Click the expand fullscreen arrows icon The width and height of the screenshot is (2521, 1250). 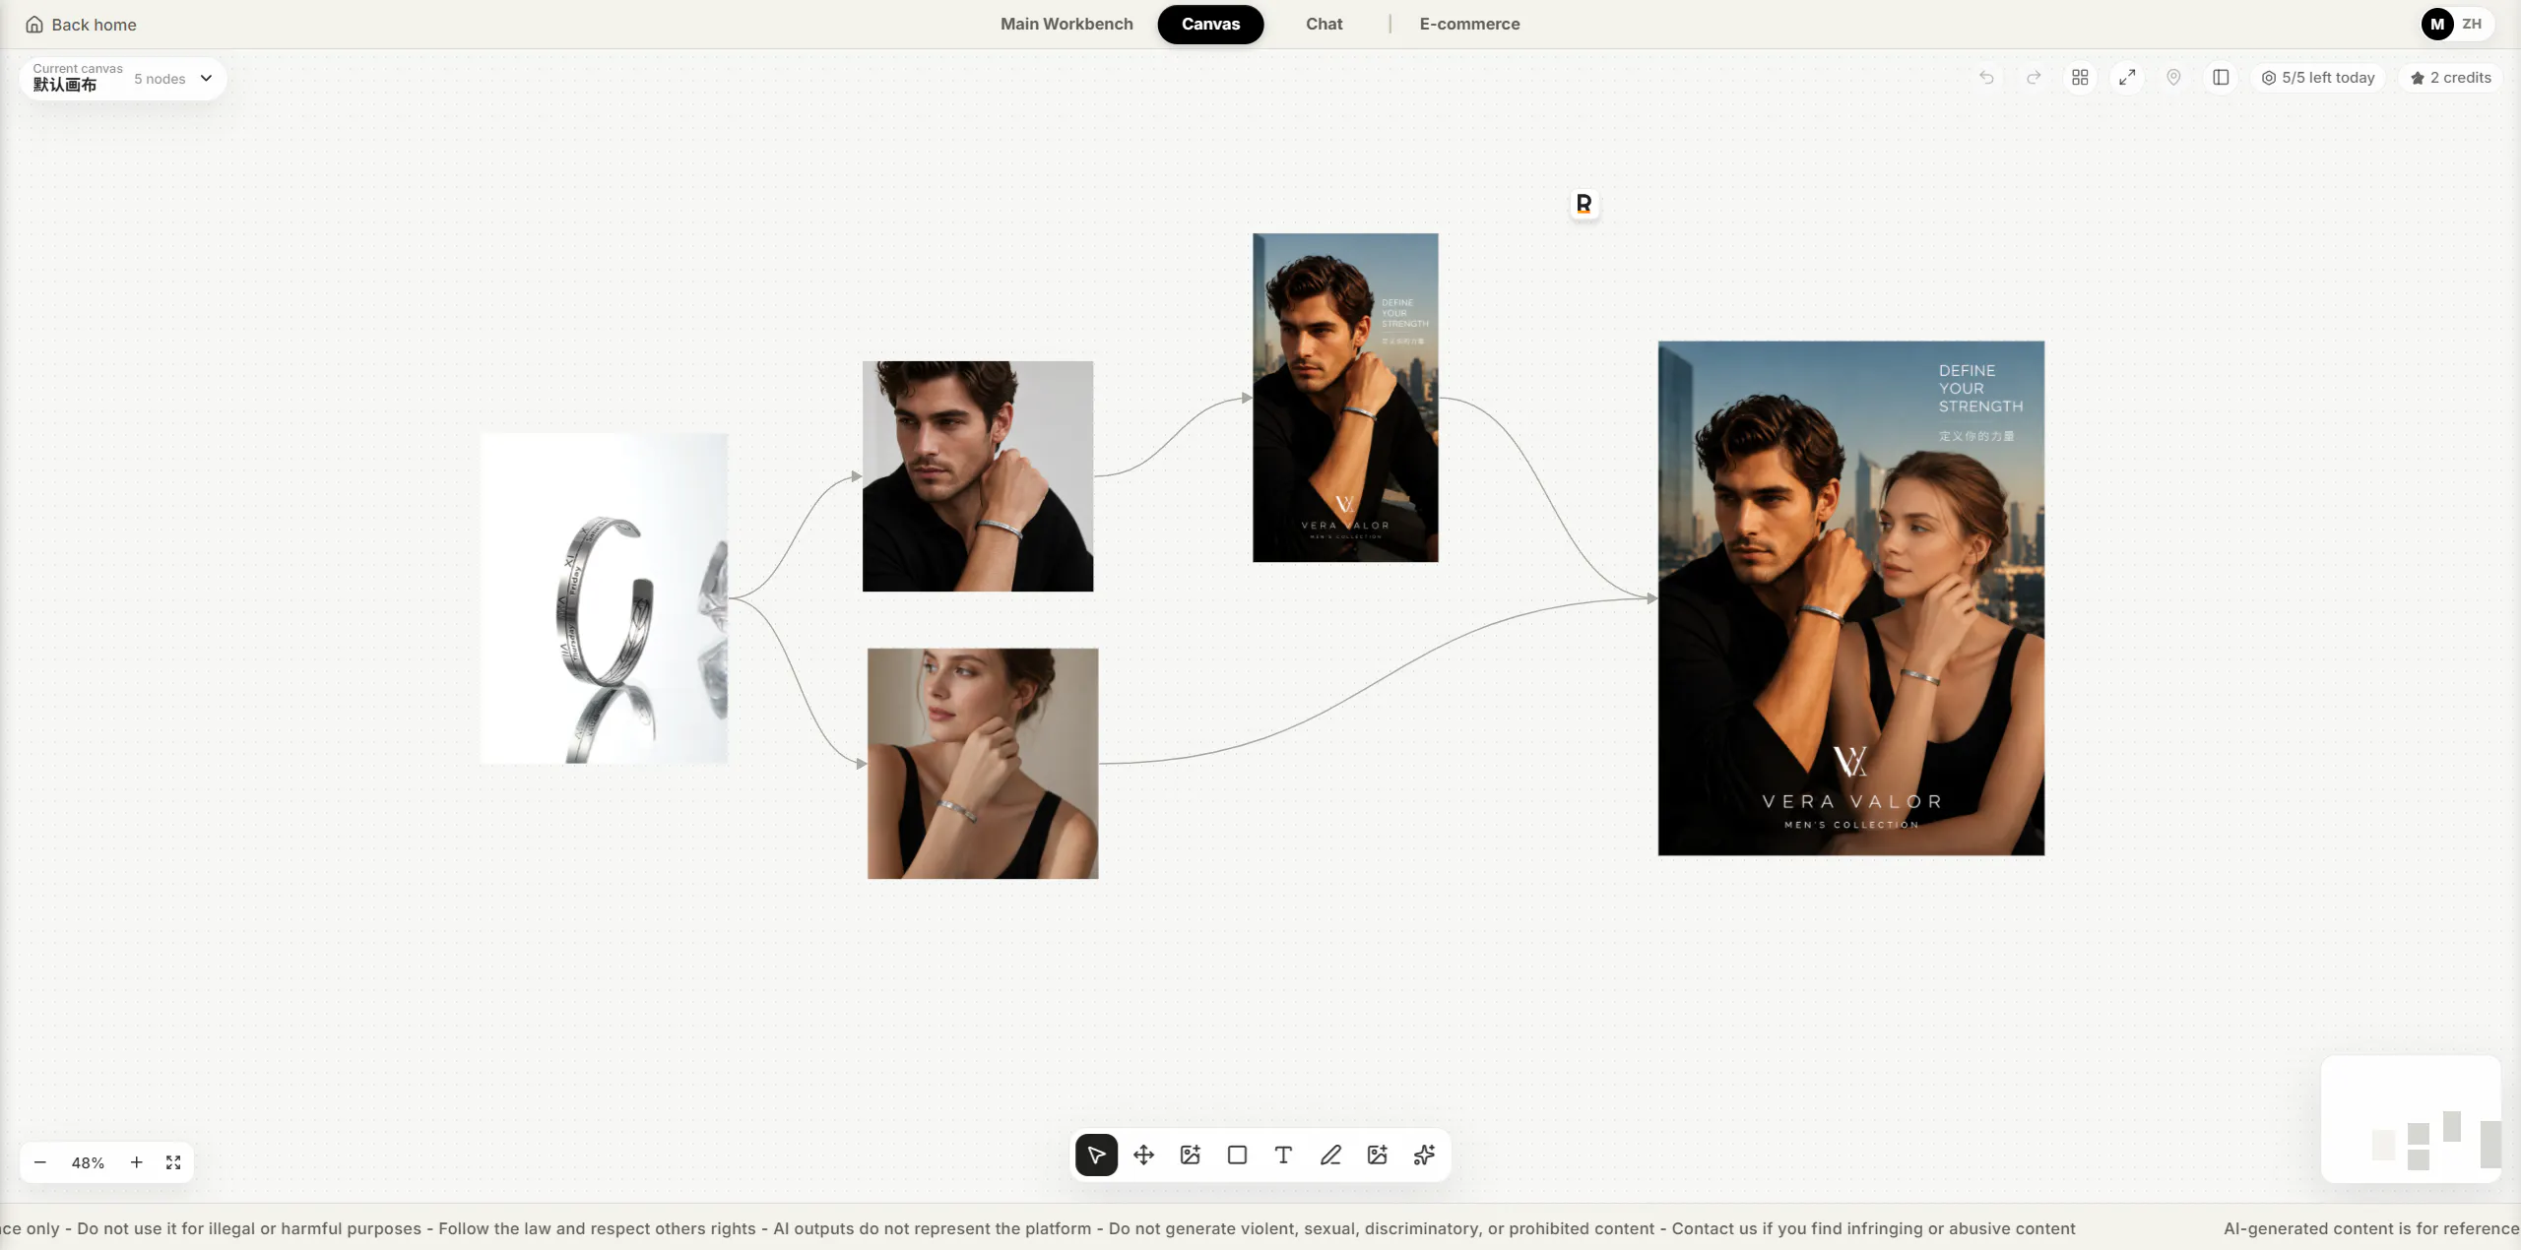2127,78
